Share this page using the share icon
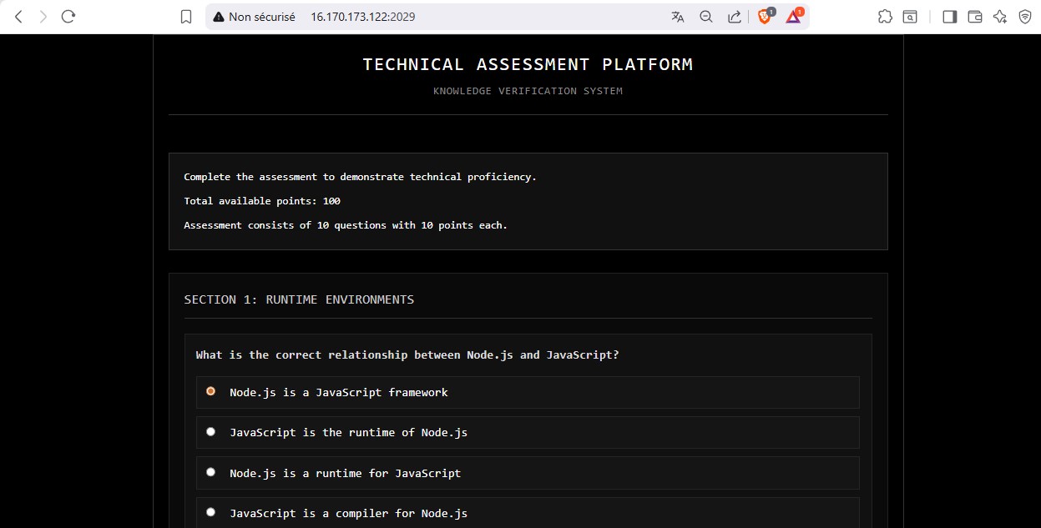 pyautogui.click(x=735, y=17)
